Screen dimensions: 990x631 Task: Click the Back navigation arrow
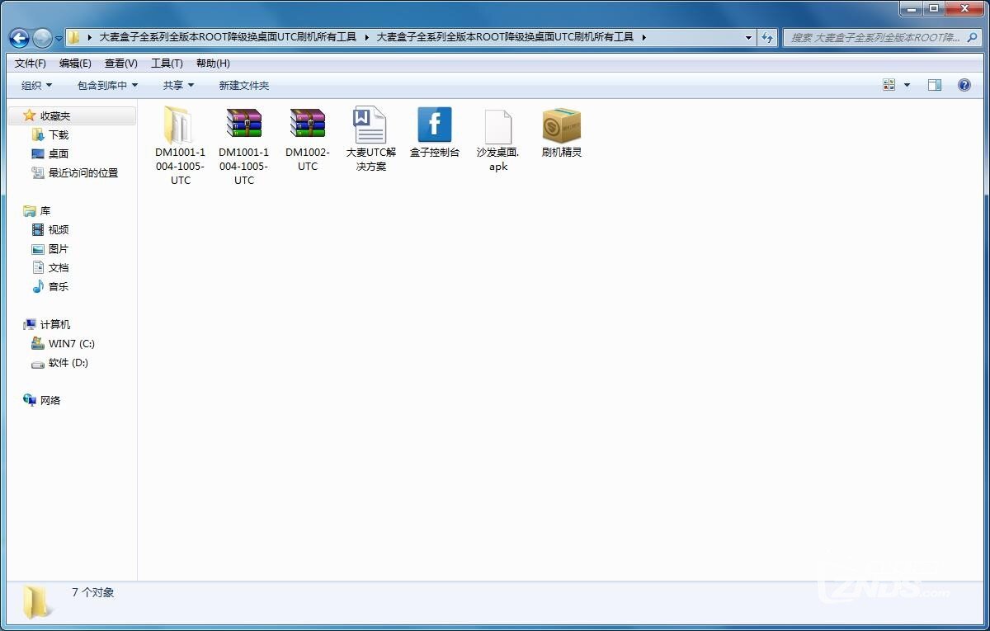(20, 37)
